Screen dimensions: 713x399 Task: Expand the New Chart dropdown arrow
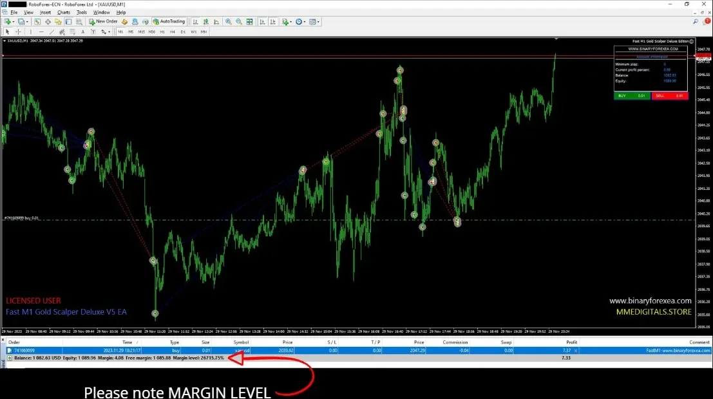(13, 22)
